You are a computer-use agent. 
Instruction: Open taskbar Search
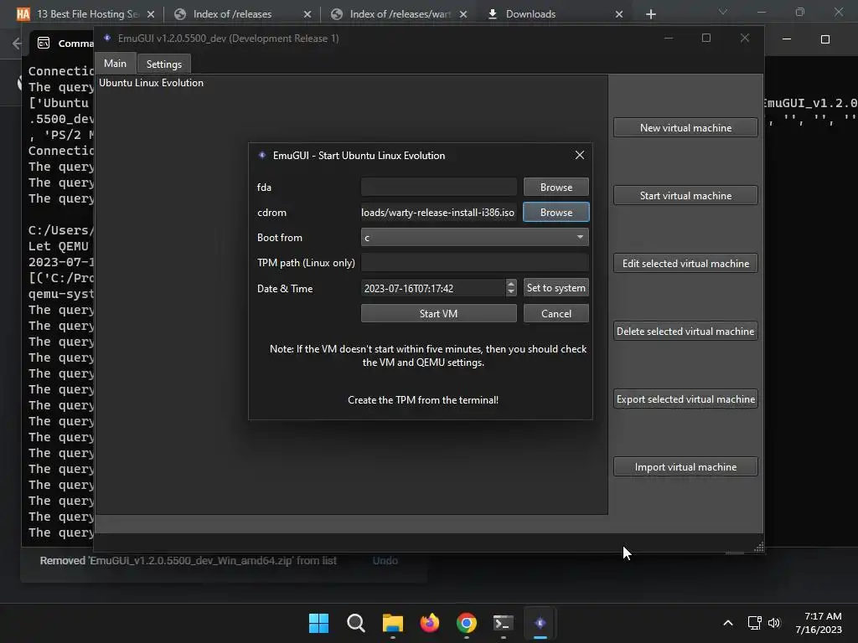(355, 623)
